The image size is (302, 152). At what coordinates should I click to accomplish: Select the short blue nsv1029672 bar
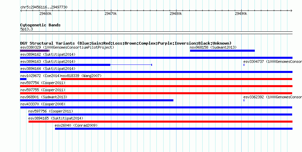tap(23, 79)
